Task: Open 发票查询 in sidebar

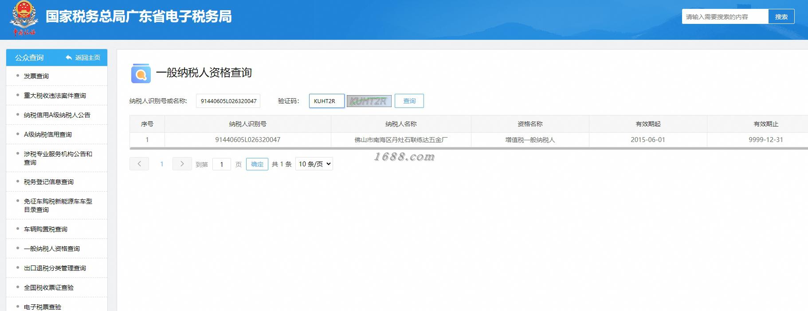Action: pyautogui.click(x=36, y=76)
